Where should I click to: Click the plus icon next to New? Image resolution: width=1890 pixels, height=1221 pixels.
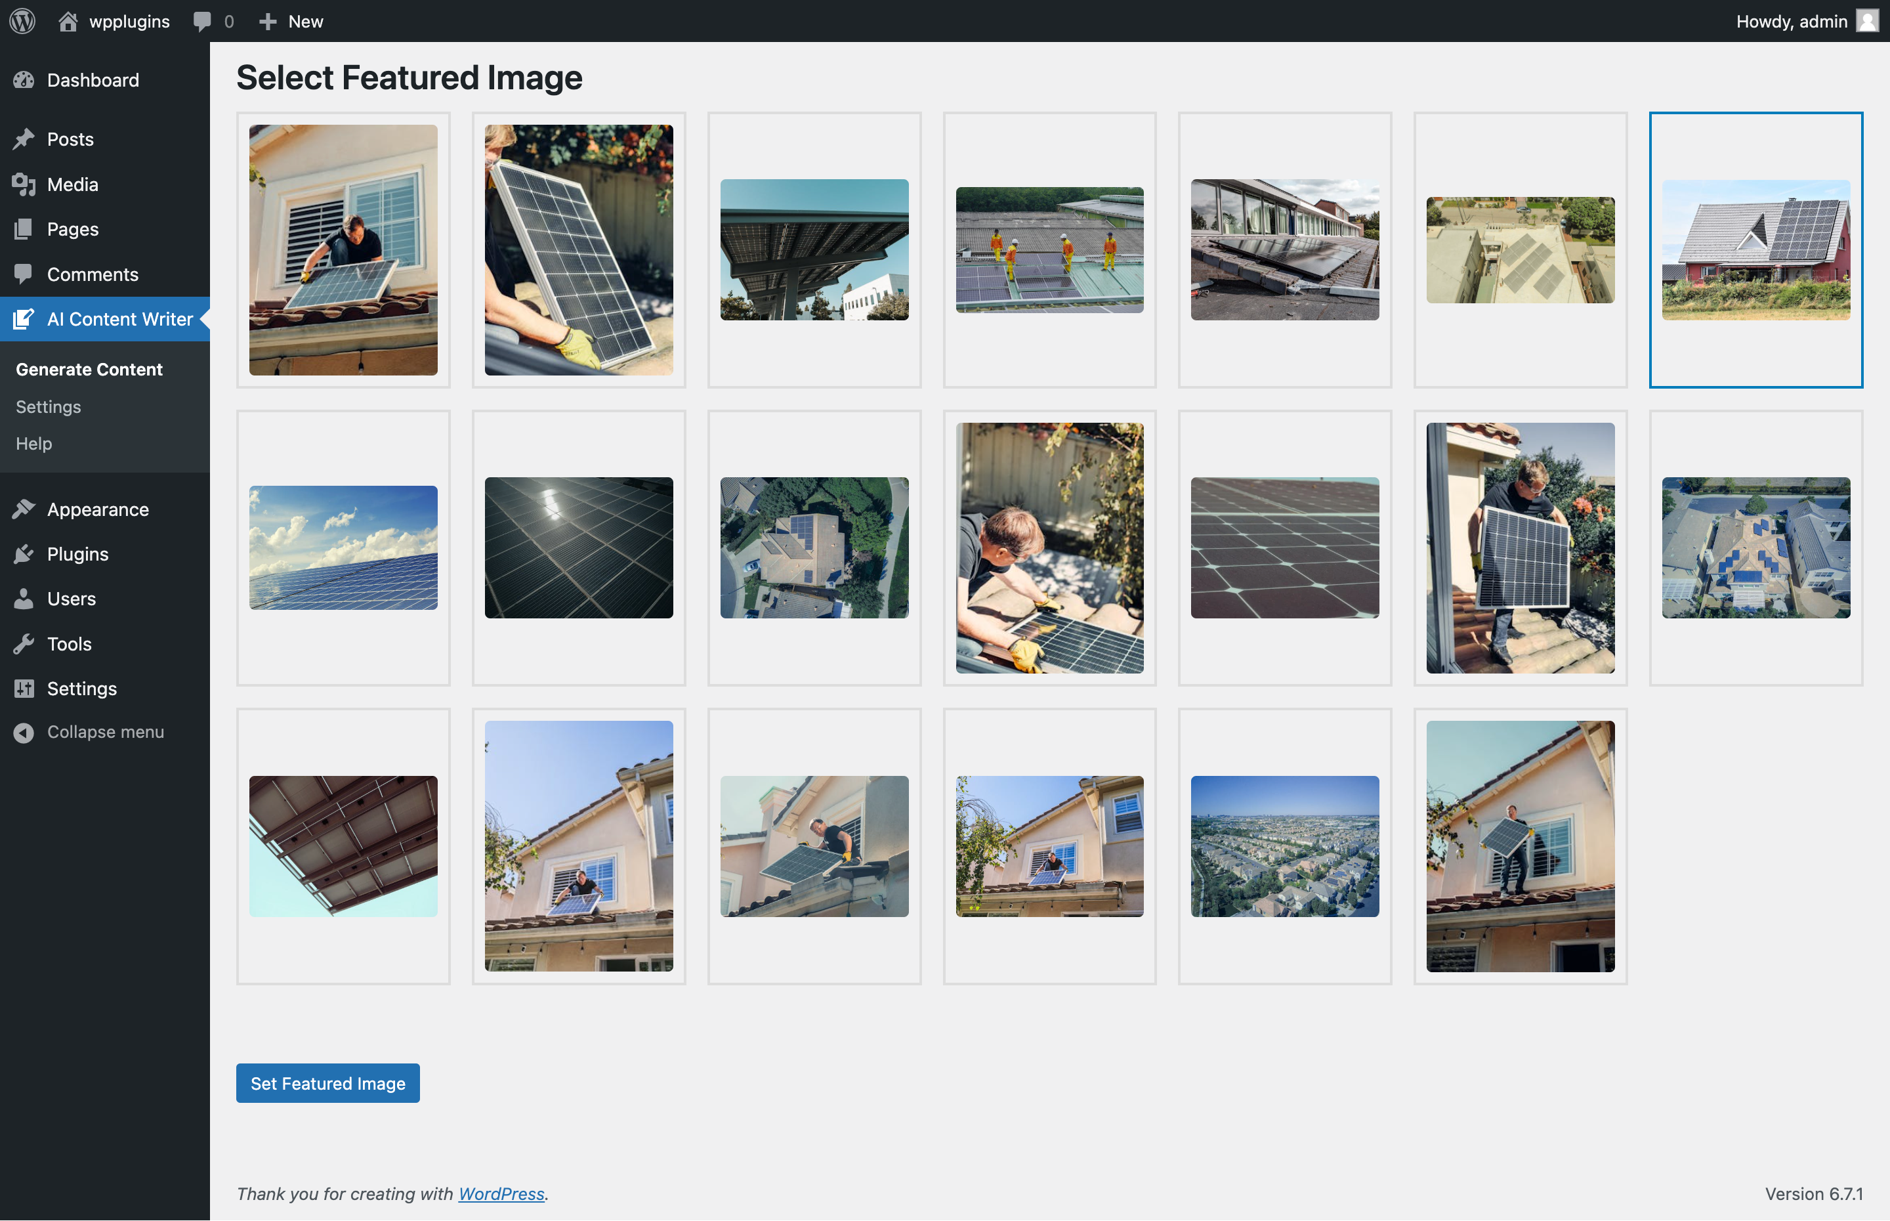[x=268, y=20]
